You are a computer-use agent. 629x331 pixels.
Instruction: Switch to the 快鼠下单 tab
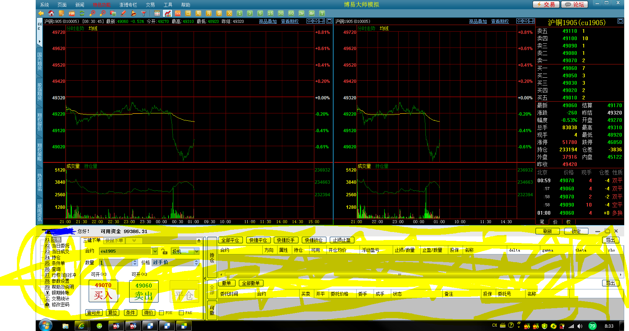(x=114, y=240)
